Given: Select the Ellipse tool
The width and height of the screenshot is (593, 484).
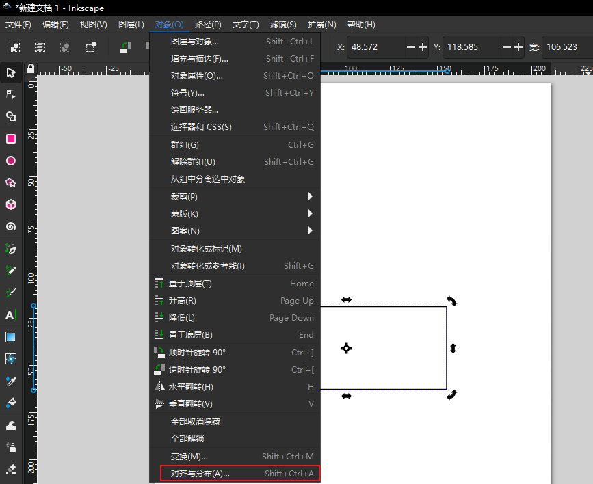Looking at the screenshot, I should pos(11,161).
